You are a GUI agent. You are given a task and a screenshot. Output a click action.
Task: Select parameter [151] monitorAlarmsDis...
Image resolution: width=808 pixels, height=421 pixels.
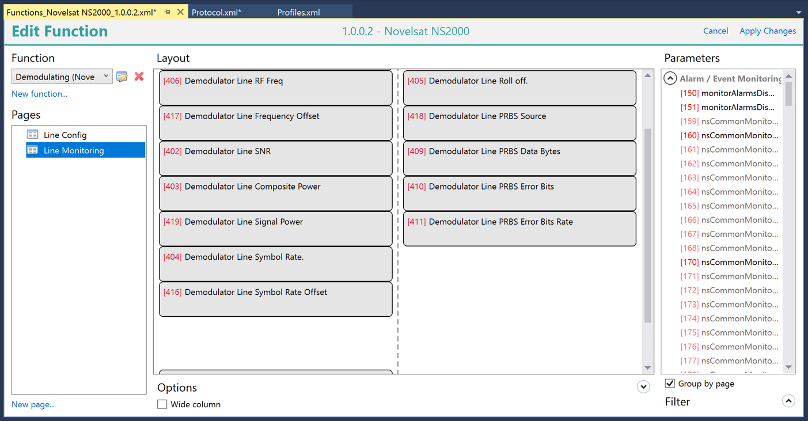(x=728, y=107)
